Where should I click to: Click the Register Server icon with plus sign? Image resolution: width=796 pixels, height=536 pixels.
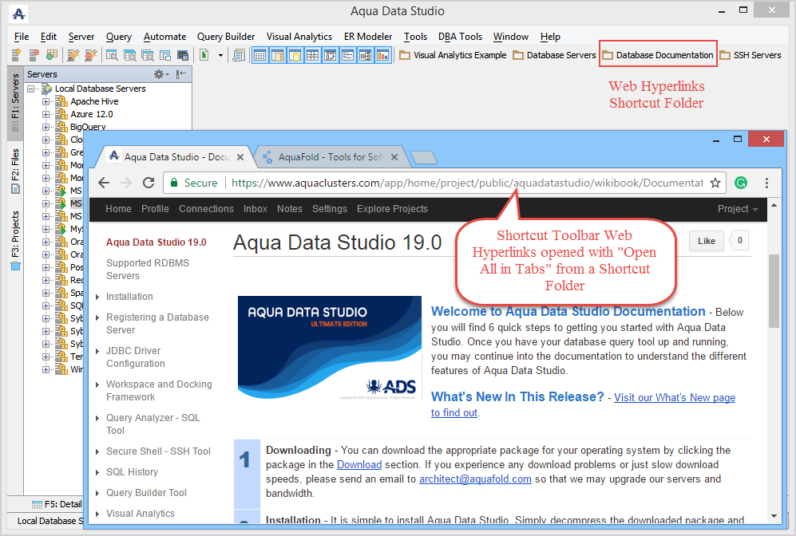click(16, 55)
